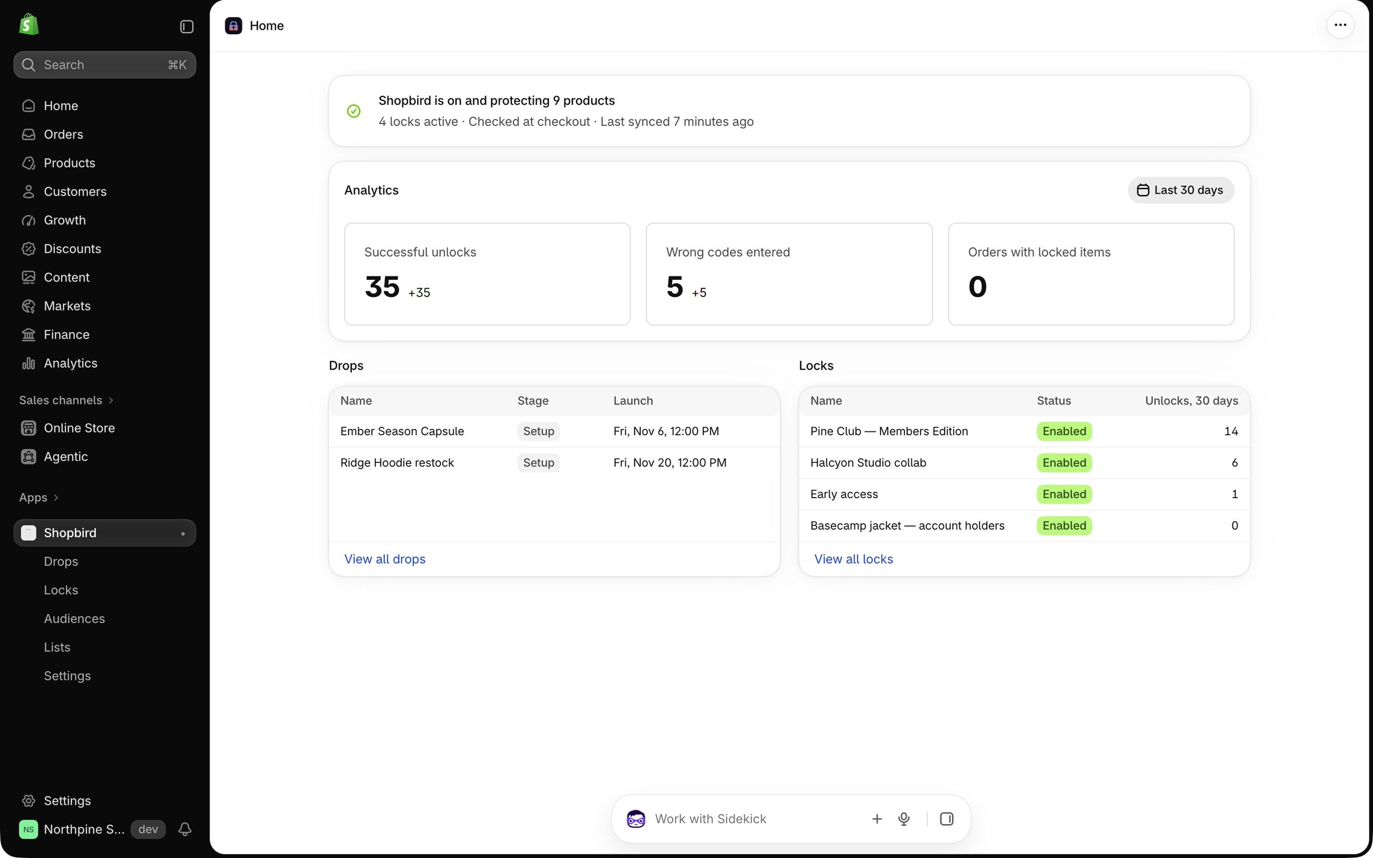Open the three-dots more actions menu
The width and height of the screenshot is (1373, 858).
coord(1340,25)
